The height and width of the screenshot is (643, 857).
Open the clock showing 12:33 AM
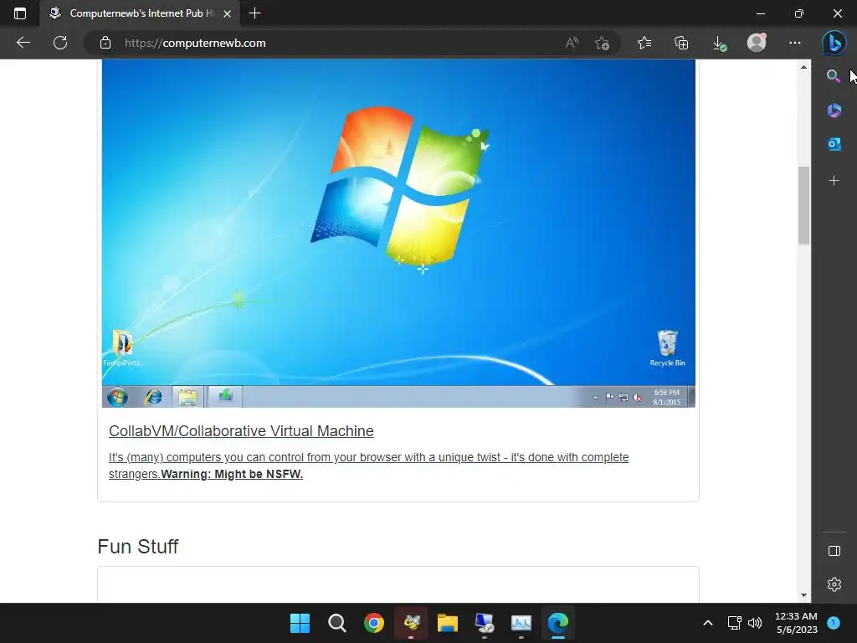coord(797,623)
